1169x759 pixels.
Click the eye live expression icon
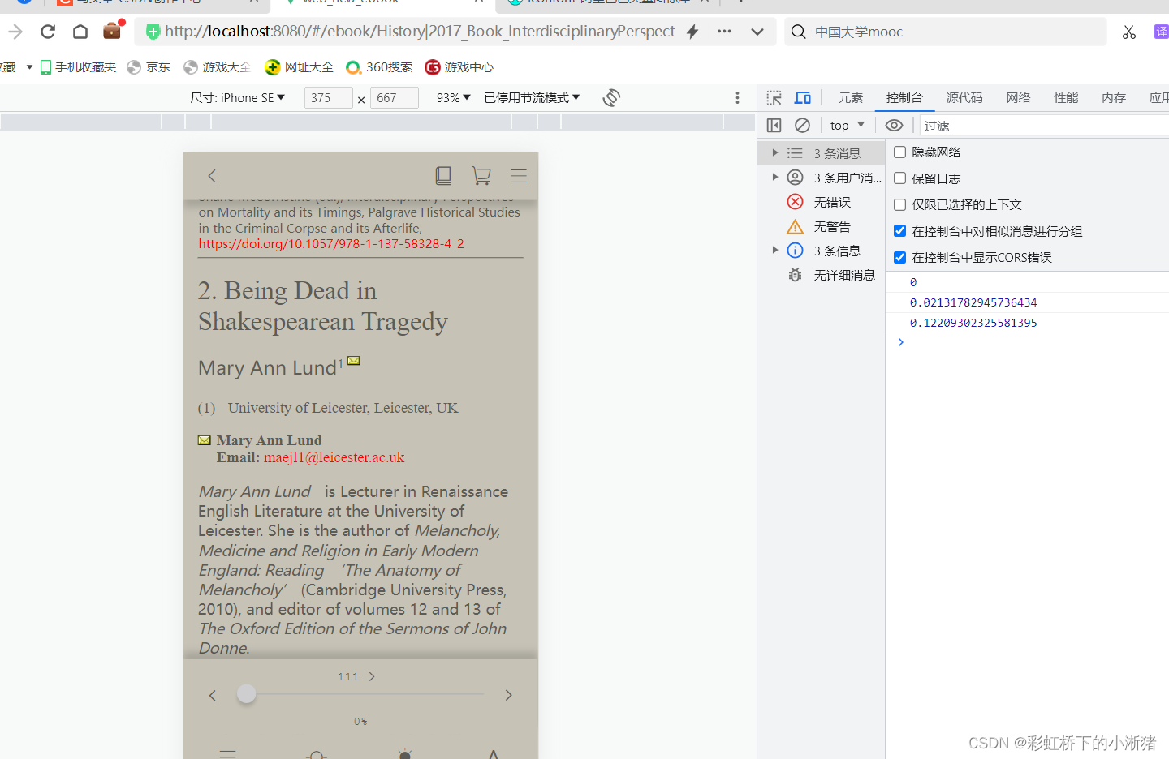pos(894,125)
